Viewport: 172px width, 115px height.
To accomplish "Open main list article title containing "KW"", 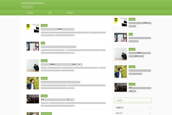I will (x=62, y=64).
